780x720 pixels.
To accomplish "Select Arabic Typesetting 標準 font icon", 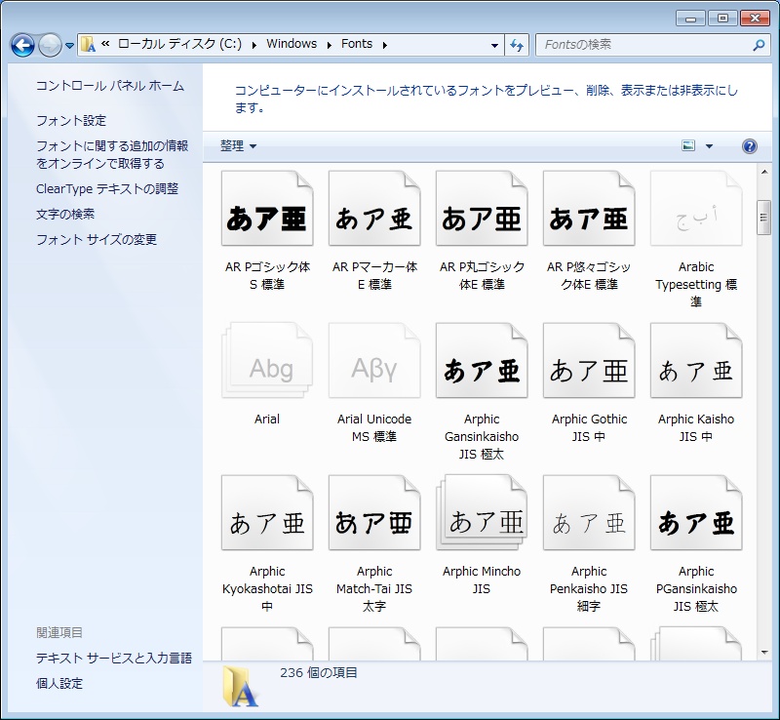I will (x=696, y=208).
